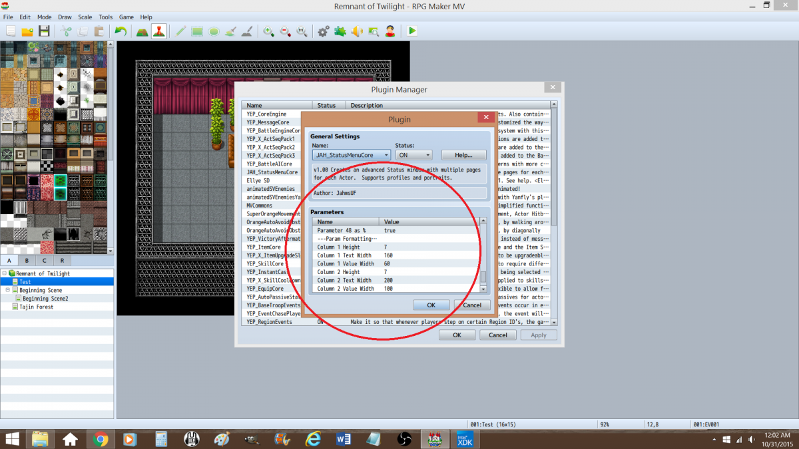Open the Character Generator icon
799x449 pixels.
(390, 31)
